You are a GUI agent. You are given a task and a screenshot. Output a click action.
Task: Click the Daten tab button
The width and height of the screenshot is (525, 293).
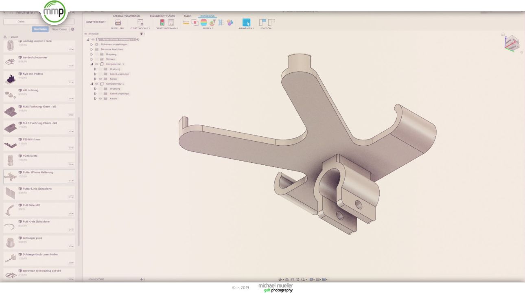pyautogui.click(x=21, y=21)
